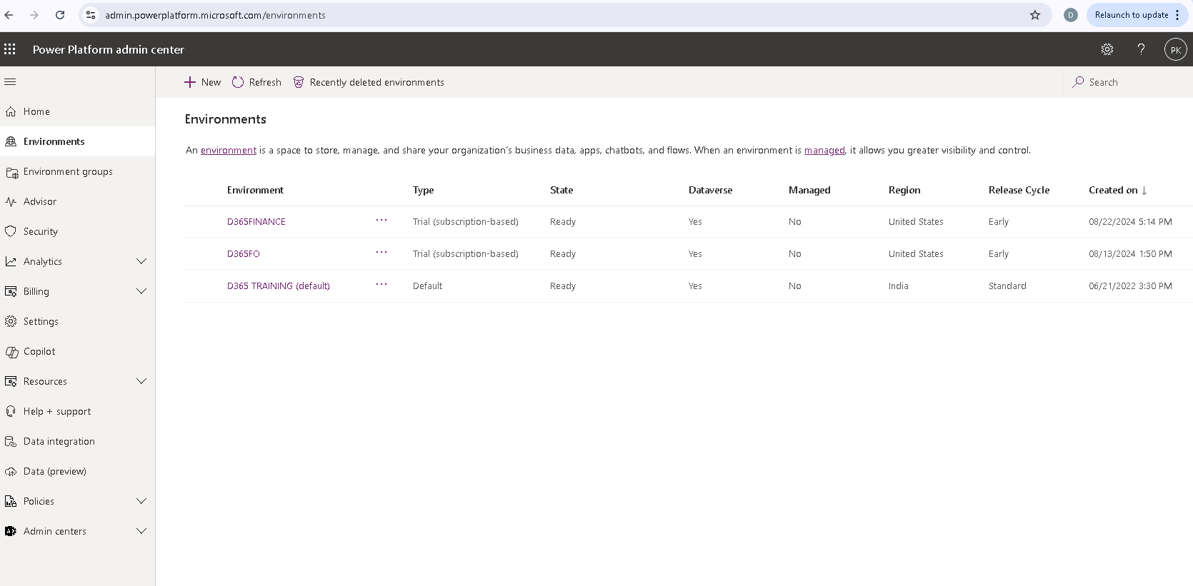Click the Environment groups icon
This screenshot has width=1193, height=586.
click(x=11, y=172)
